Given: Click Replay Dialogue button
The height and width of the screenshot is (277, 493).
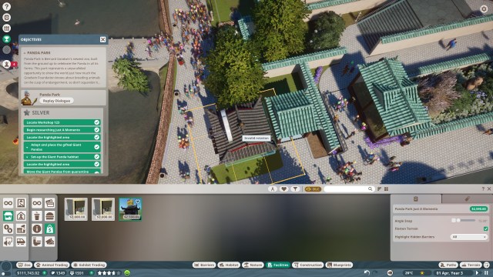Looking at the screenshot, I should [x=56, y=101].
